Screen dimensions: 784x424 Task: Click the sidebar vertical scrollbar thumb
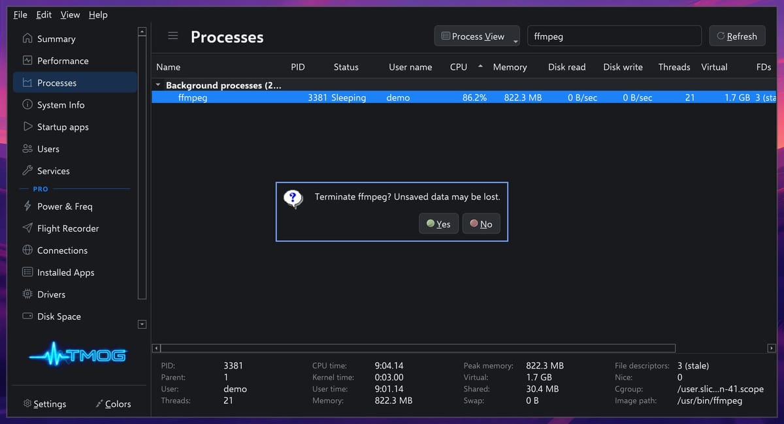tap(142, 168)
